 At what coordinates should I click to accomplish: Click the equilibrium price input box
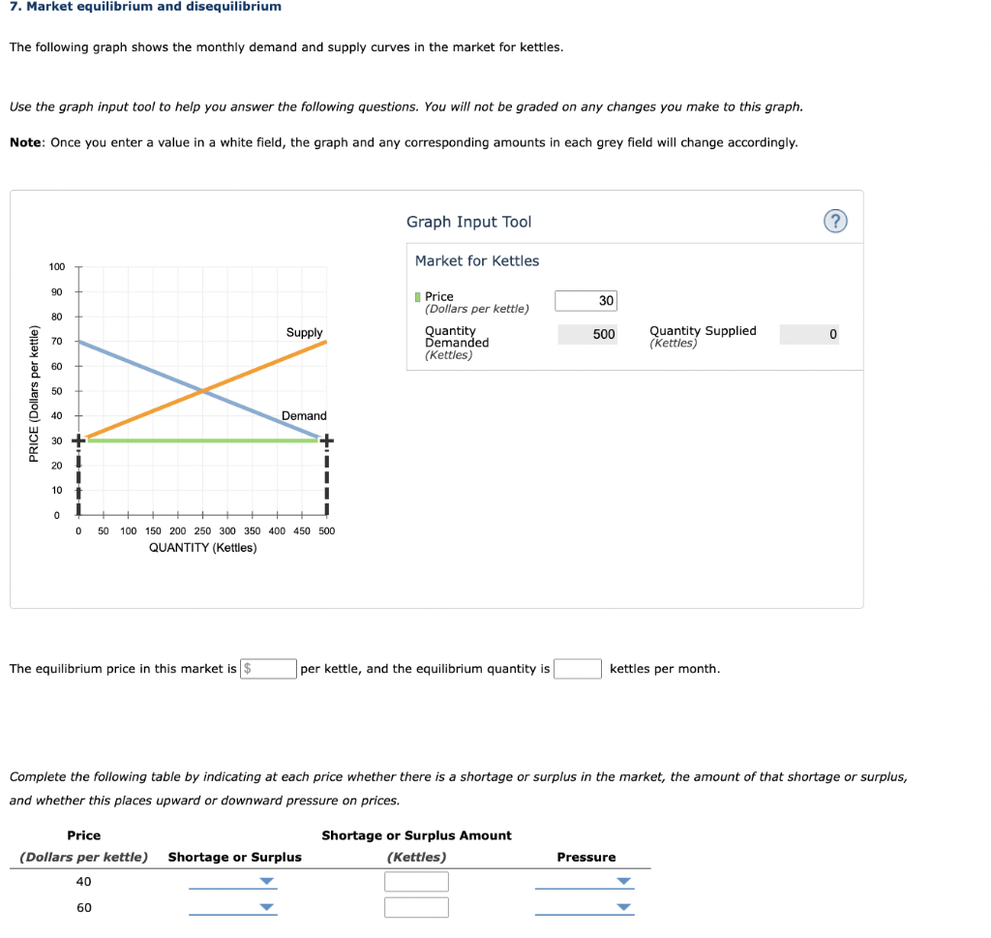pos(268,668)
